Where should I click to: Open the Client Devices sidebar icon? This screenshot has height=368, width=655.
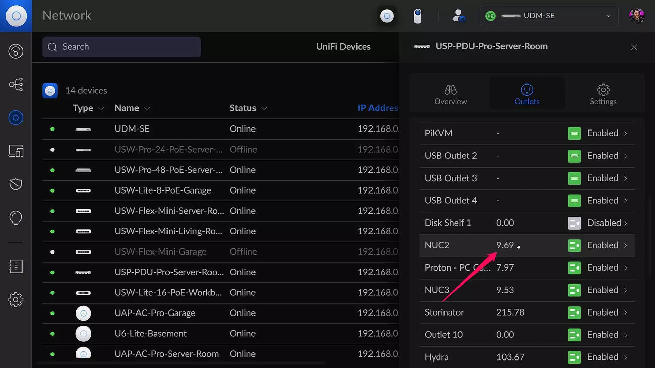[16, 151]
